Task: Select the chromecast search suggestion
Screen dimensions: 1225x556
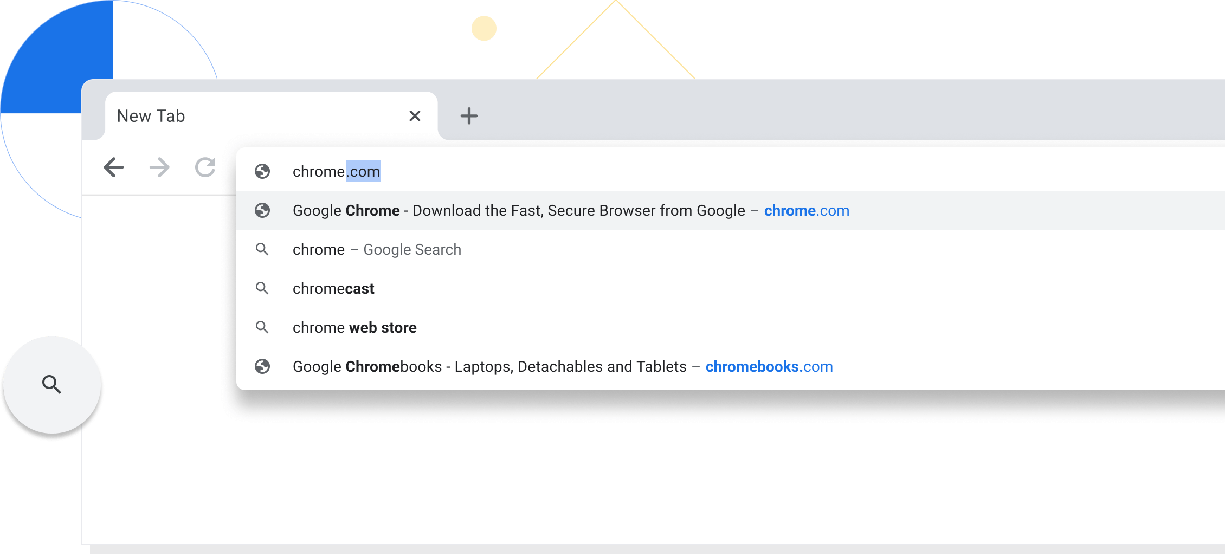Action: [x=333, y=288]
